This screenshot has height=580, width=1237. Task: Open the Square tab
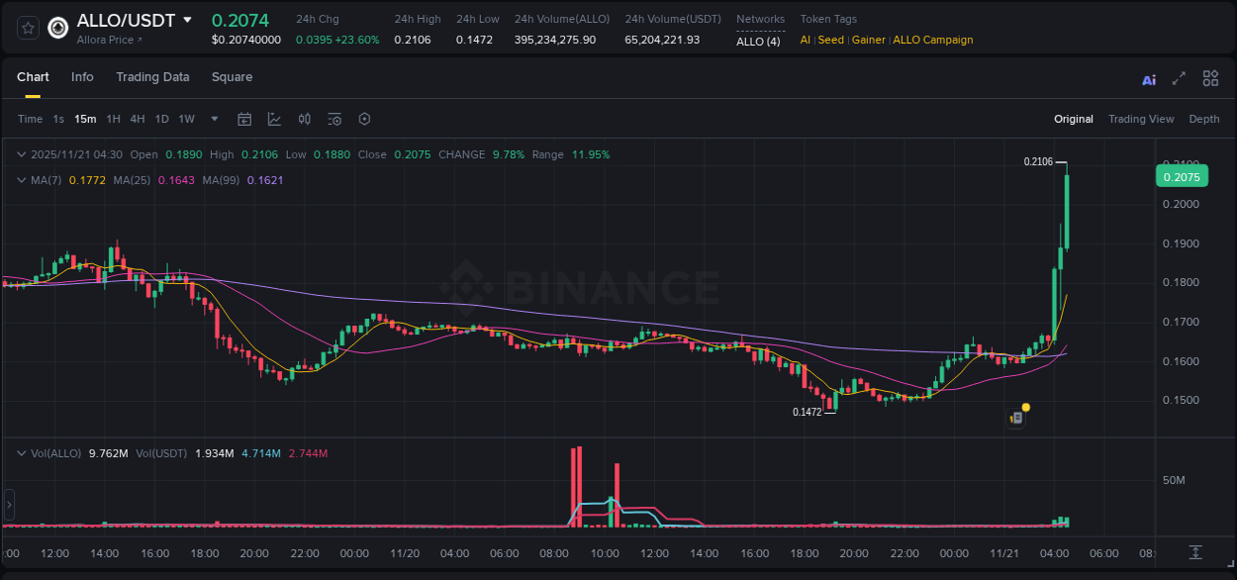tap(232, 76)
